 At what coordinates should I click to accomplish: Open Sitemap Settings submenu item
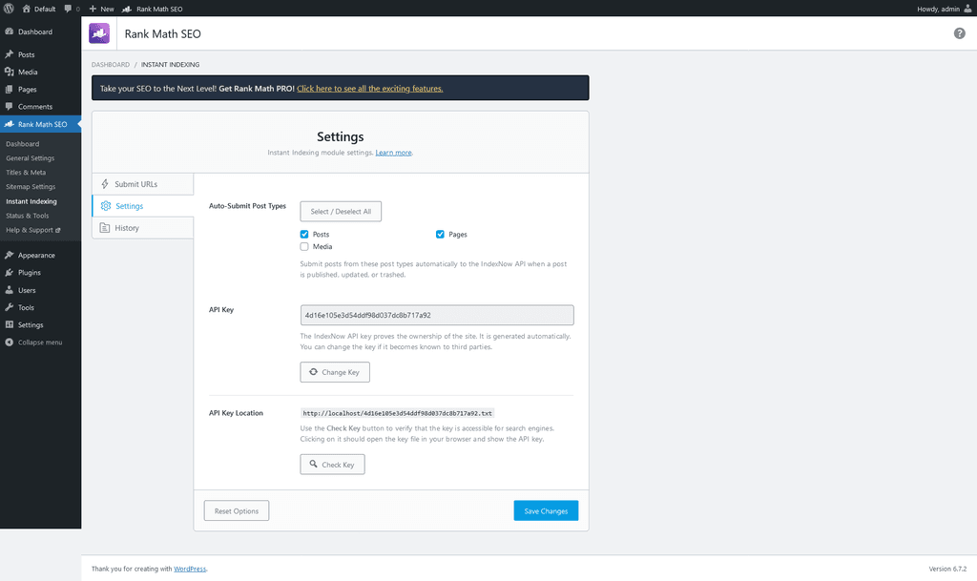31,187
